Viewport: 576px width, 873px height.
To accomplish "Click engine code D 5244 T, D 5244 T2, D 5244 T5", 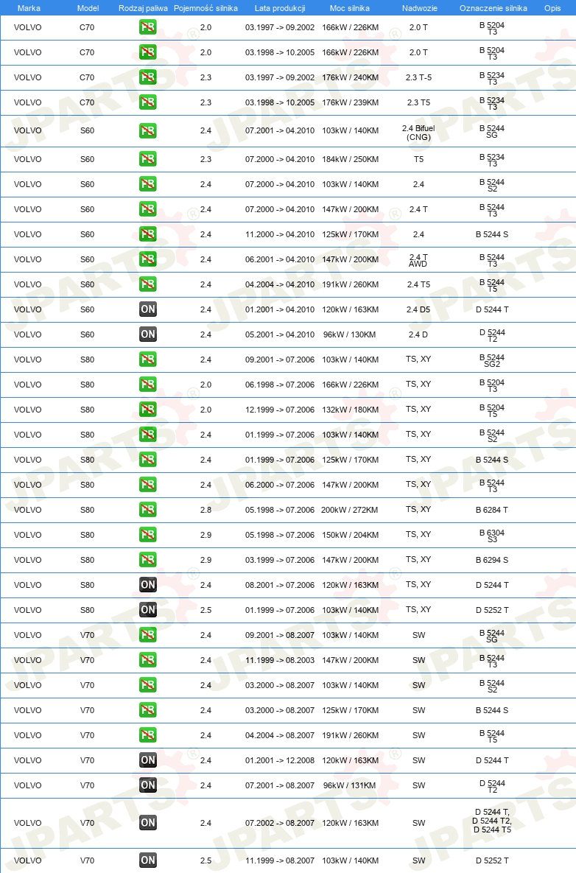I will (x=492, y=821).
